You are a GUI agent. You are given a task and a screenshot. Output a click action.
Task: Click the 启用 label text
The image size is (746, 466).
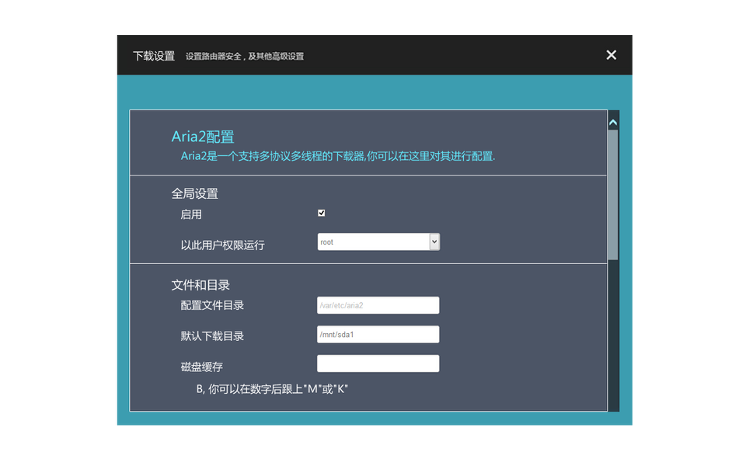coord(191,214)
